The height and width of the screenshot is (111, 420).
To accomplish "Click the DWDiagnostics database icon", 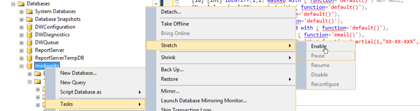I will pyautogui.click(x=30, y=35).
